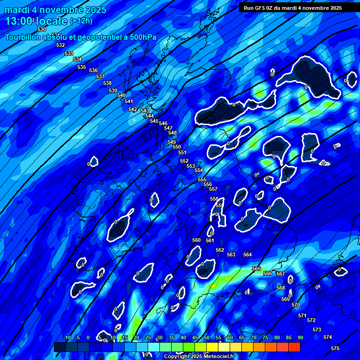
Task: Click the 'mardi 4 novembre 2025' date title
Action: (55, 10)
